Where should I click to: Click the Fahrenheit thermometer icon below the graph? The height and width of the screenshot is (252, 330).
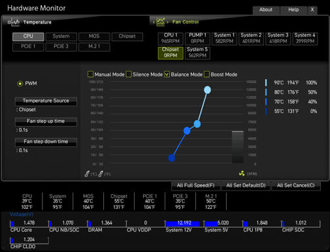pos(101,174)
